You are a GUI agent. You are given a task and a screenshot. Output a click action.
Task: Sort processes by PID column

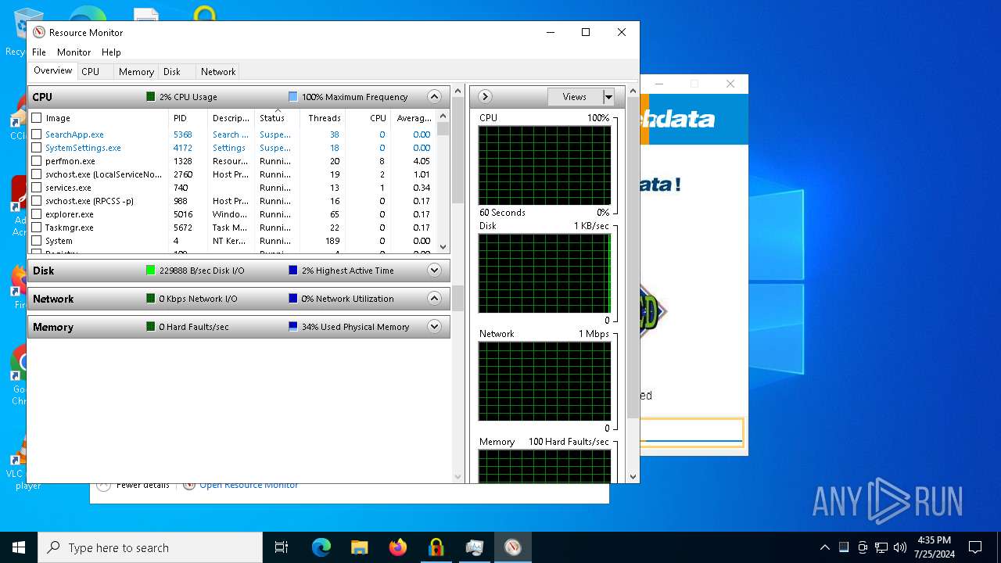[188, 118]
